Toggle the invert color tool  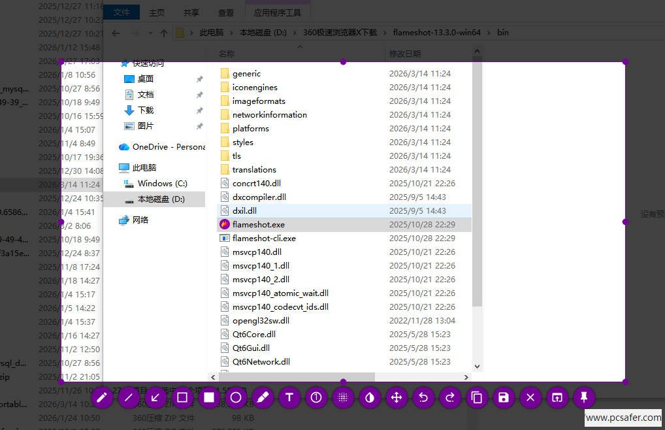(x=370, y=397)
